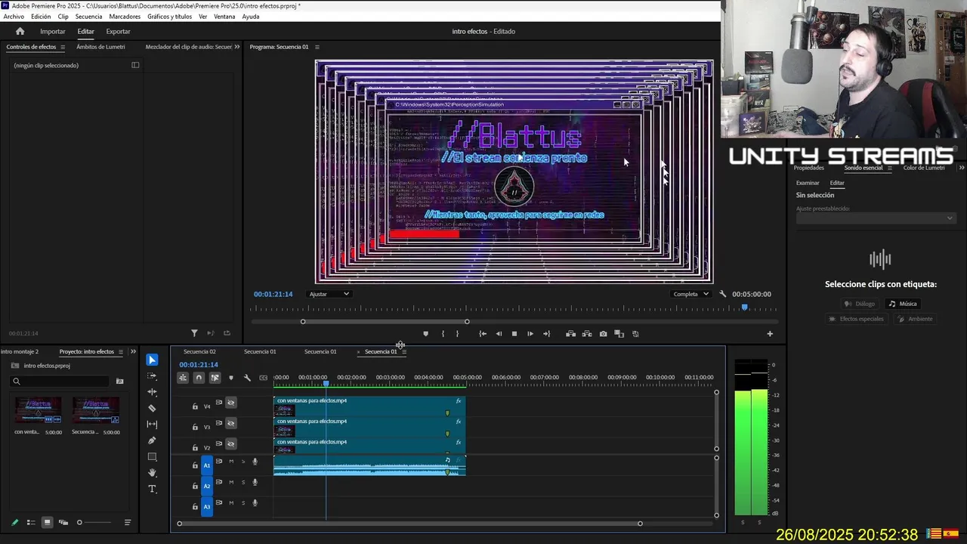Open the Archivo menu

pos(14,16)
